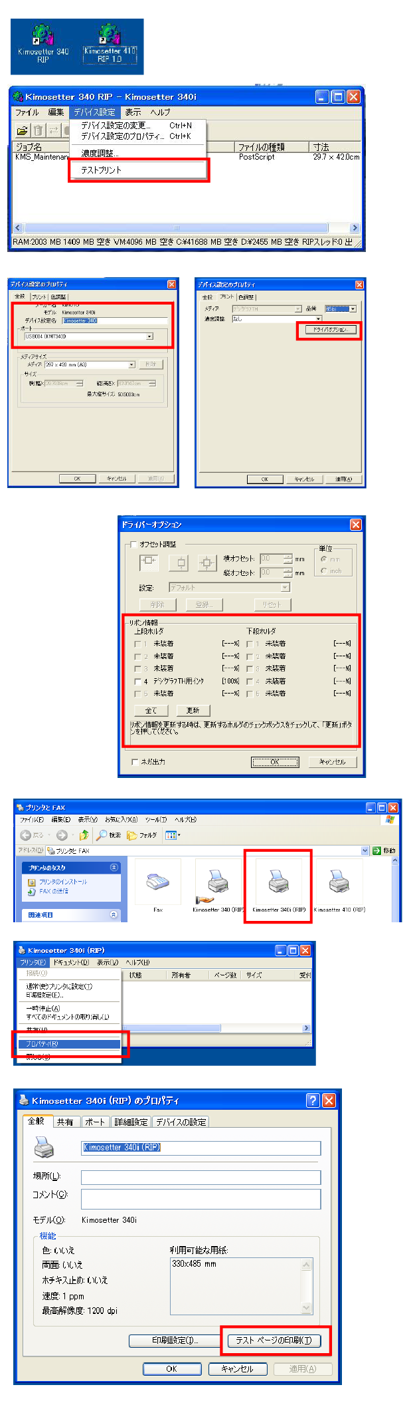
Task: Check lower holder 5 未装着 checkbox
Action: tap(250, 694)
